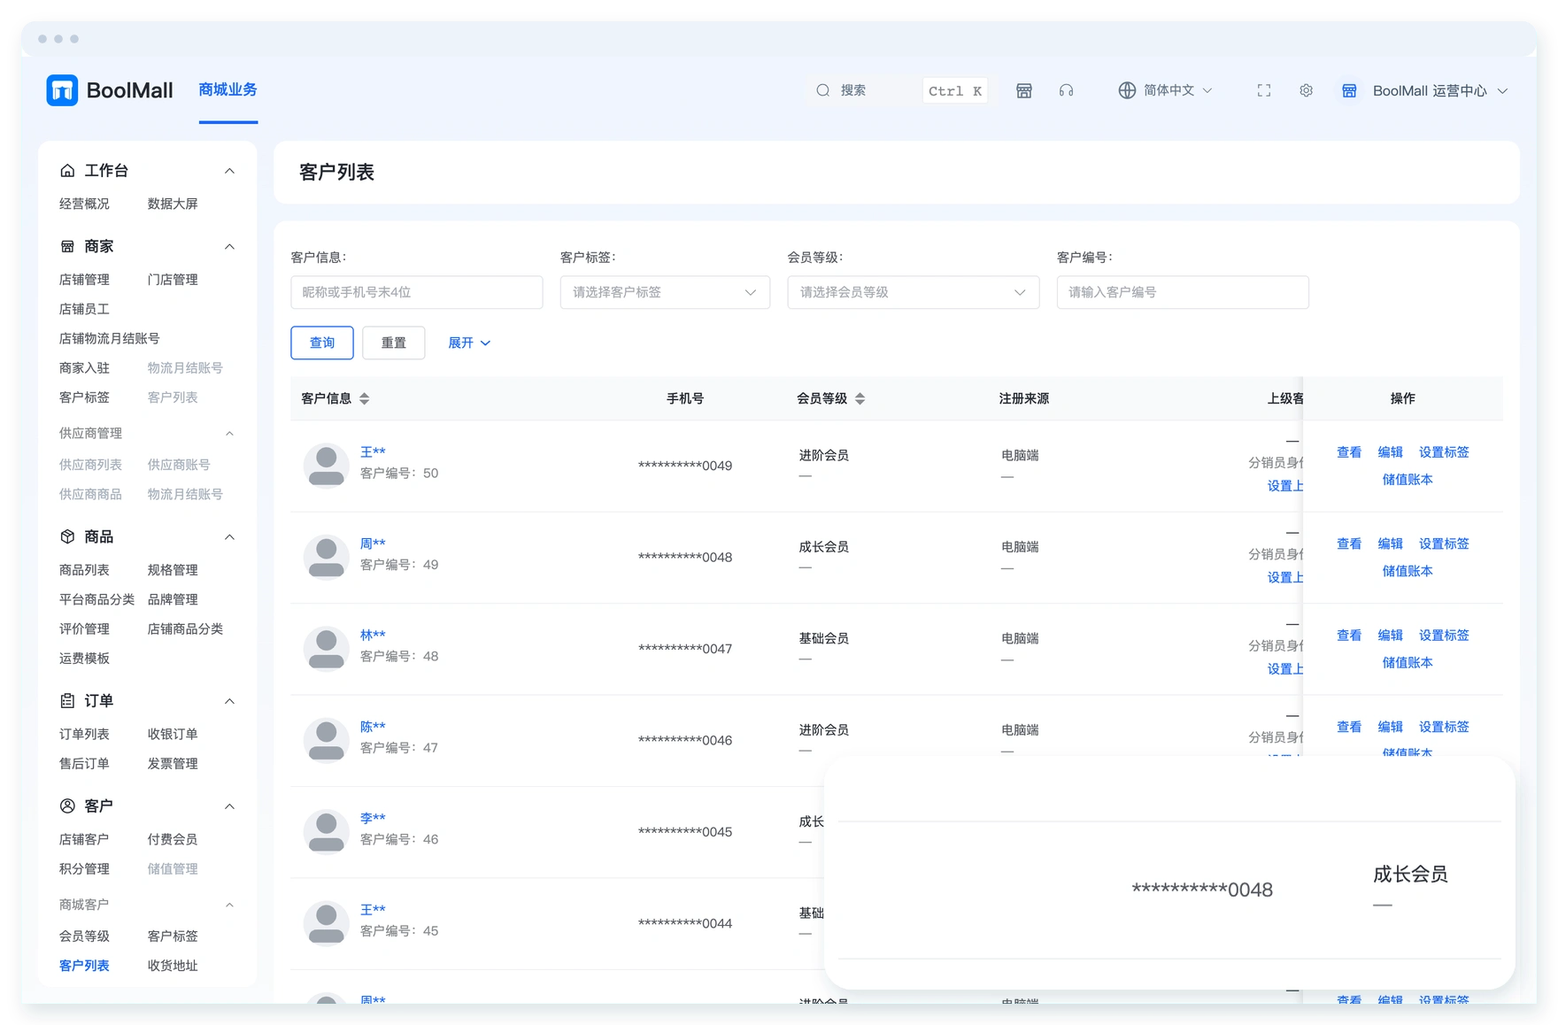This screenshot has width=1558, height=1025.
Task: Sort by the 会员等级 column arrows
Action: (860, 398)
